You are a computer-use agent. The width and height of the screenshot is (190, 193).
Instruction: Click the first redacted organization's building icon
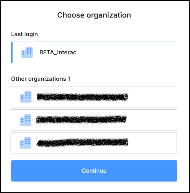[26, 97]
